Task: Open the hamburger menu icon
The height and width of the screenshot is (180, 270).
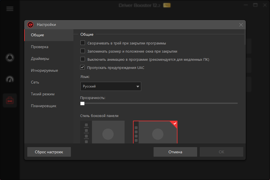Action: coord(10,9)
